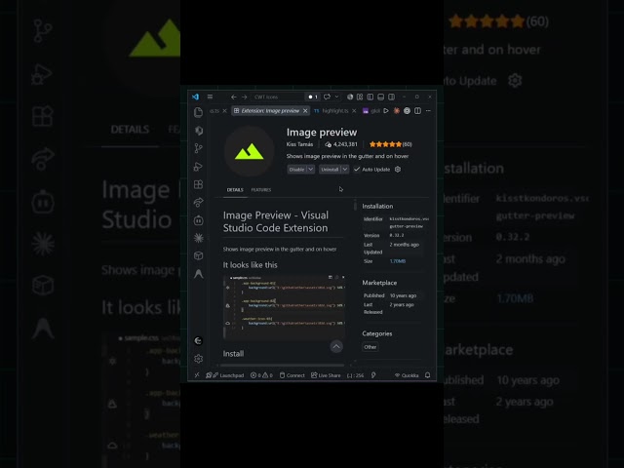Open errors and warnings in status bar
Screen dimensions: 624x468
click(261, 375)
